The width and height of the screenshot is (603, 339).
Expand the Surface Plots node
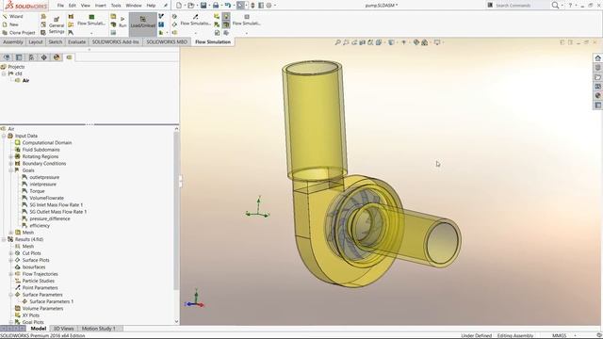[x=11, y=260]
